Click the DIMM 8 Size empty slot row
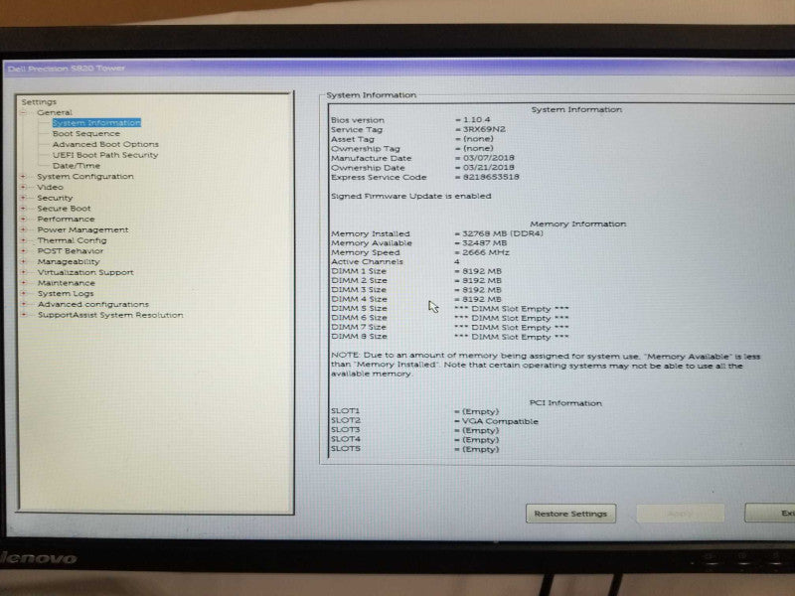The height and width of the screenshot is (596, 795). (x=450, y=337)
